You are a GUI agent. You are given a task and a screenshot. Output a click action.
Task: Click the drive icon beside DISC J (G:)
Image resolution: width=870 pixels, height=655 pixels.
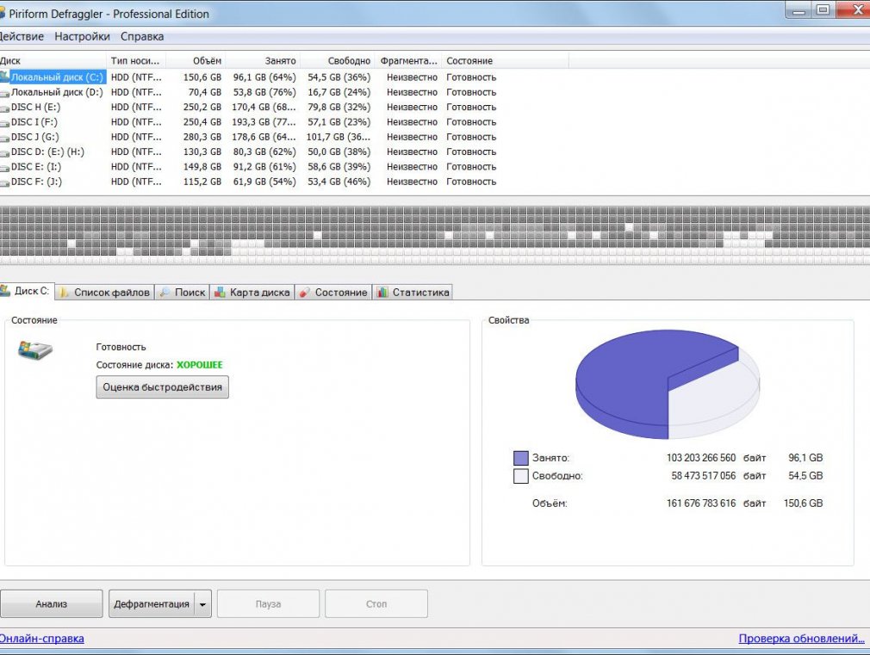click(4, 137)
